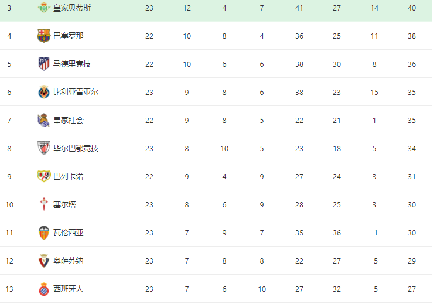Click the Atletico Madrid club crest
Viewport: 447px width, 304px height.
click(44, 64)
